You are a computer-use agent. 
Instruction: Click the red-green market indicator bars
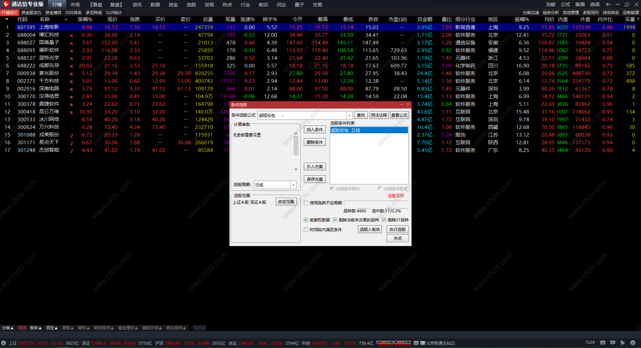[x=393, y=343]
